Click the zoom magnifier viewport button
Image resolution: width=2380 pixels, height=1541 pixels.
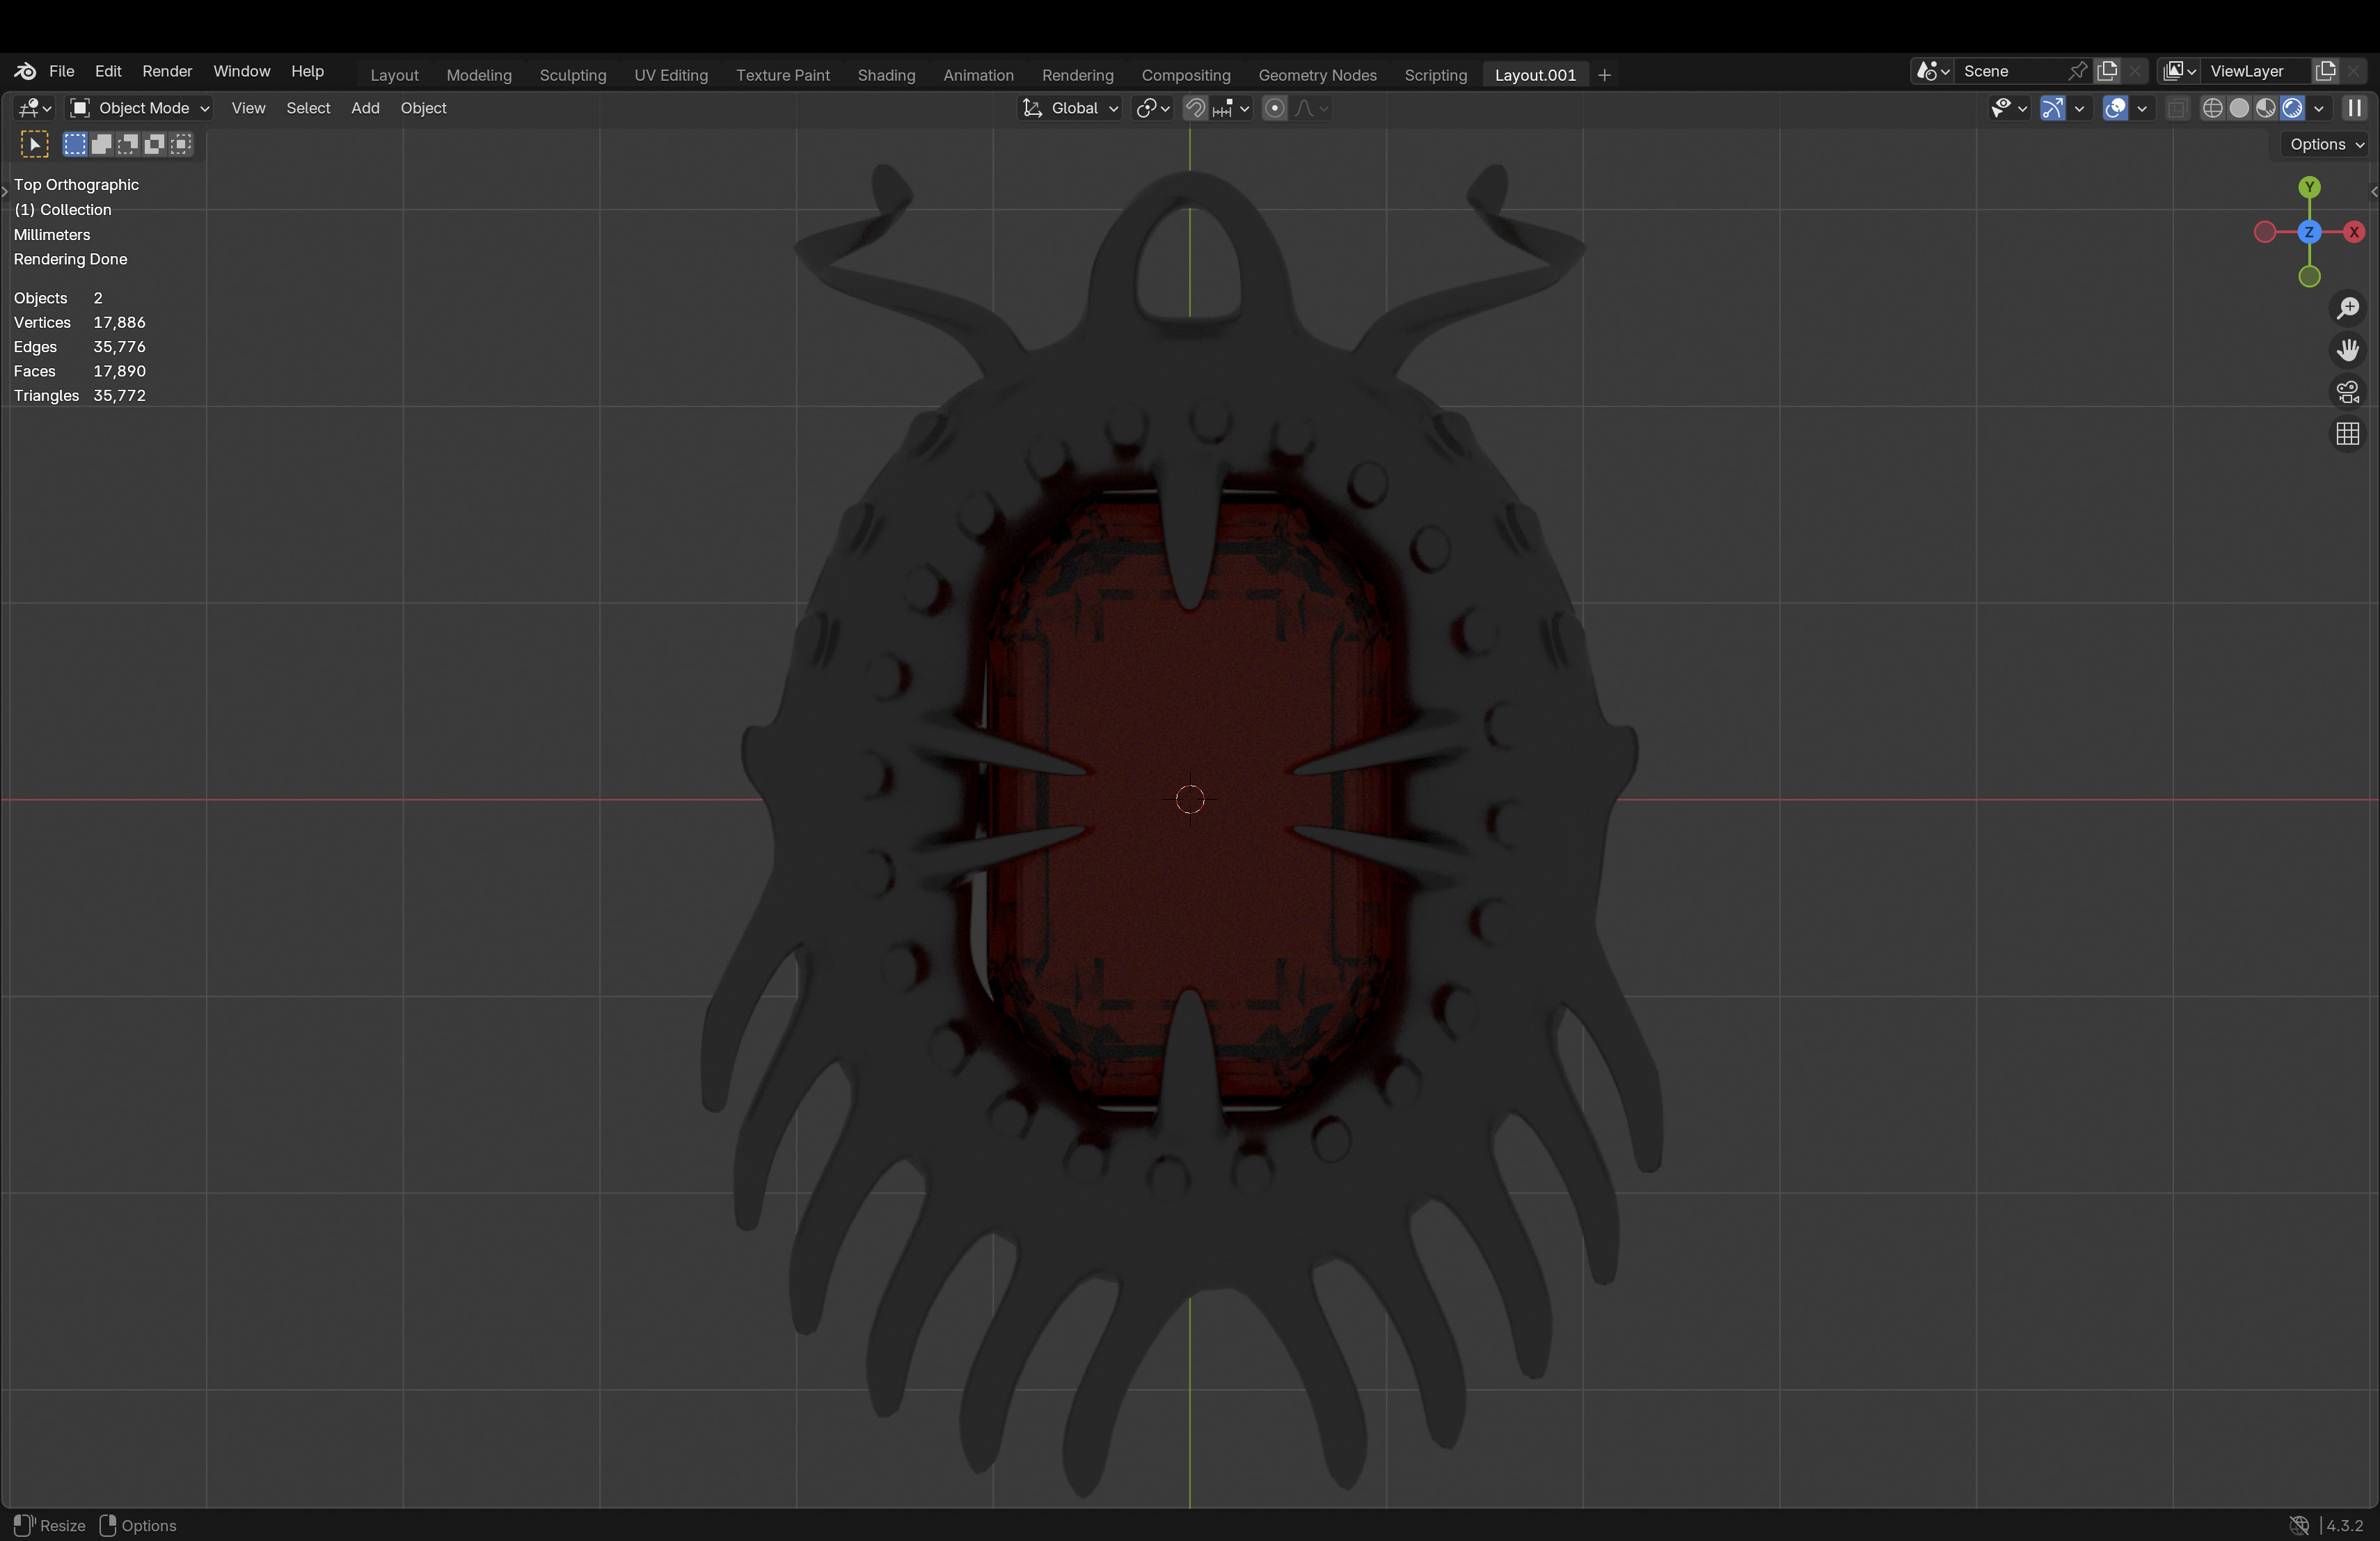[2347, 308]
